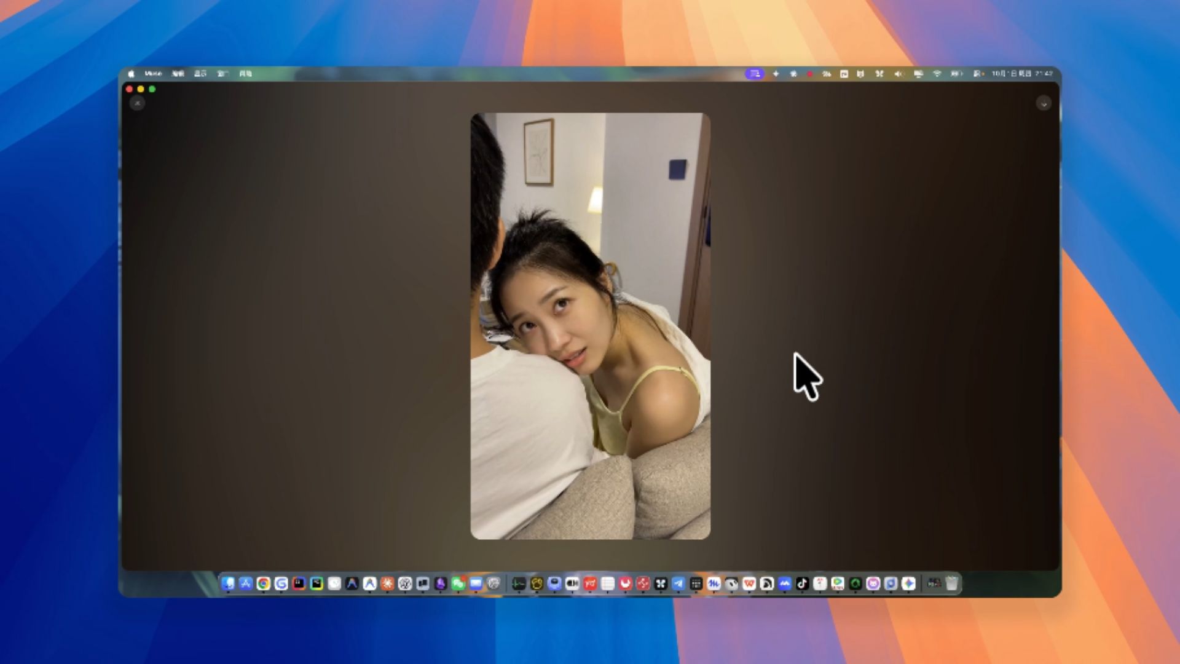Image resolution: width=1180 pixels, height=664 pixels.
Task: Click the red recording dot in the menu bar
Action: [810, 74]
